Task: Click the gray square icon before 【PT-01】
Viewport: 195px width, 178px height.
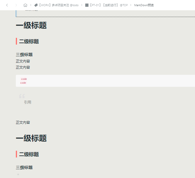Action: click(x=87, y=5)
